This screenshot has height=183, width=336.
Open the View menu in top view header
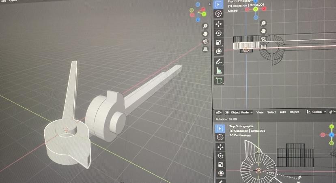tap(260, 112)
